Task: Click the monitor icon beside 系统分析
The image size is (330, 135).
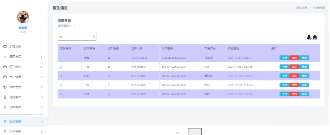Action: point(5,47)
